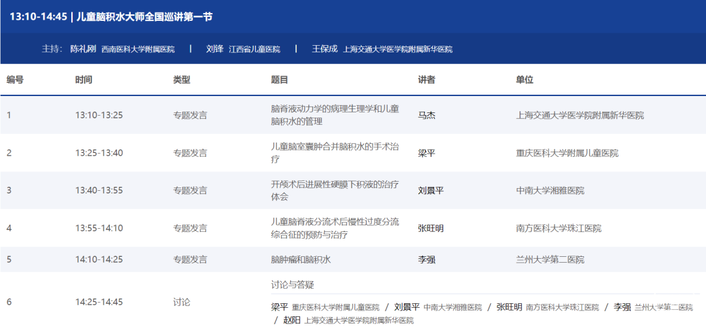
Task: Click the 13:40-13:55 time cell
Action: click(x=99, y=190)
